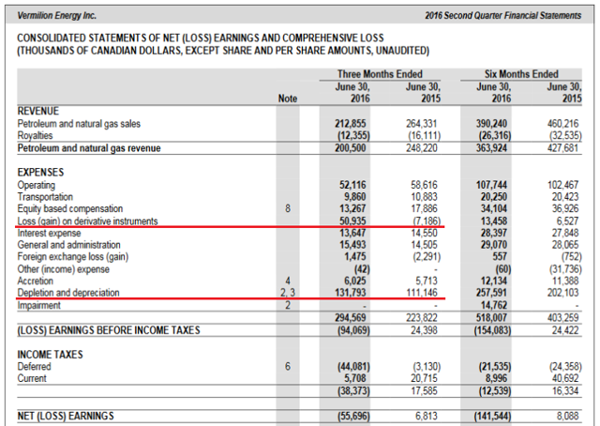This screenshot has width=600, height=426.
Task: Click the 'REVENUE' section heading
Action: pyautogui.click(x=37, y=111)
